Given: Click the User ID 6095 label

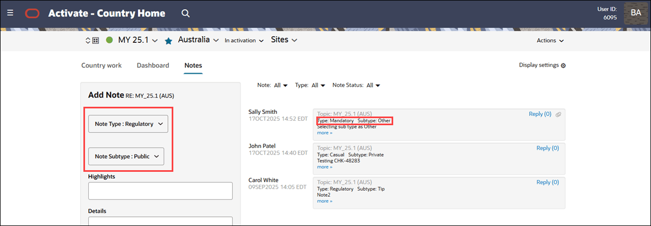Looking at the screenshot, I should point(606,13).
